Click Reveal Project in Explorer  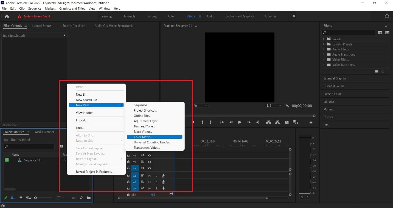pos(94,172)
